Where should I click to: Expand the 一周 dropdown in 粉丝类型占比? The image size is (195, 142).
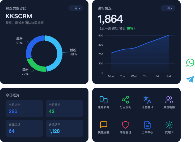point(76,8)
